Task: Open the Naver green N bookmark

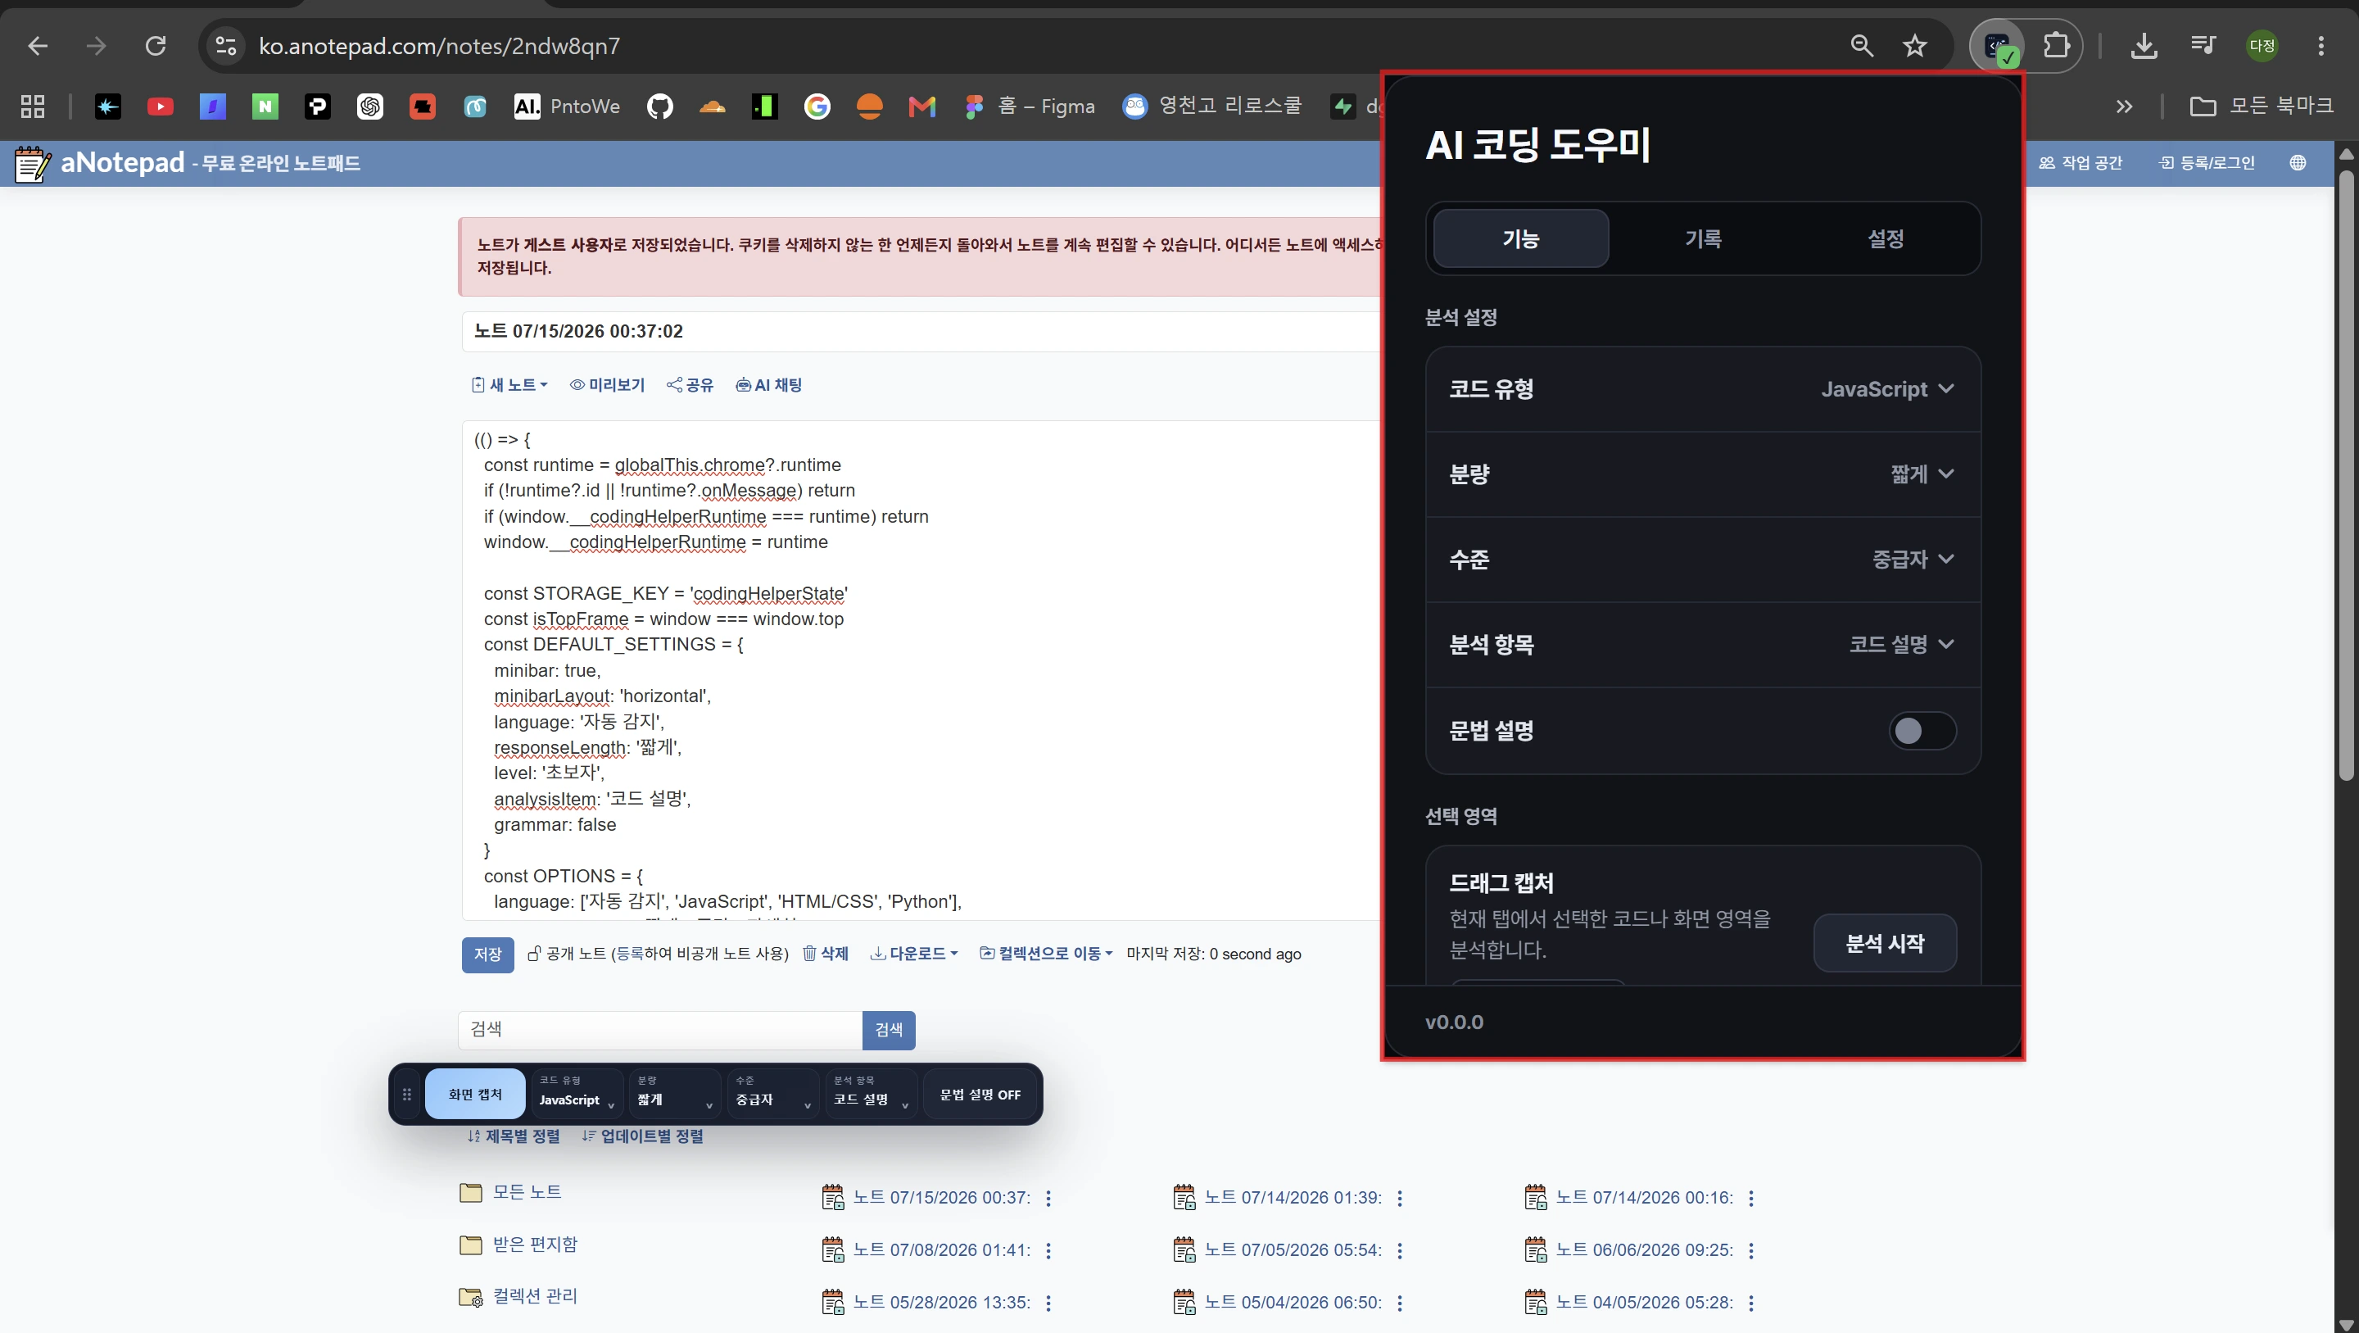Action: click(265, 107)
